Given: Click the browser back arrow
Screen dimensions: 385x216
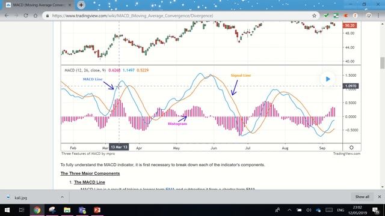Looking at the screenshot, I should point(7,16).
